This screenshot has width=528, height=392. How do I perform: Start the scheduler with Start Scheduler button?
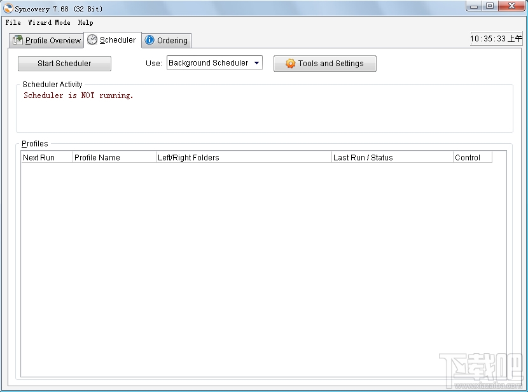pos(64,63)
